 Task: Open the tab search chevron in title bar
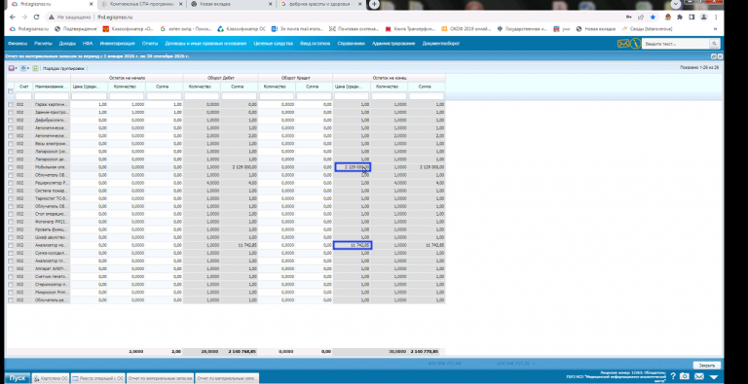(x=676, y=4)
